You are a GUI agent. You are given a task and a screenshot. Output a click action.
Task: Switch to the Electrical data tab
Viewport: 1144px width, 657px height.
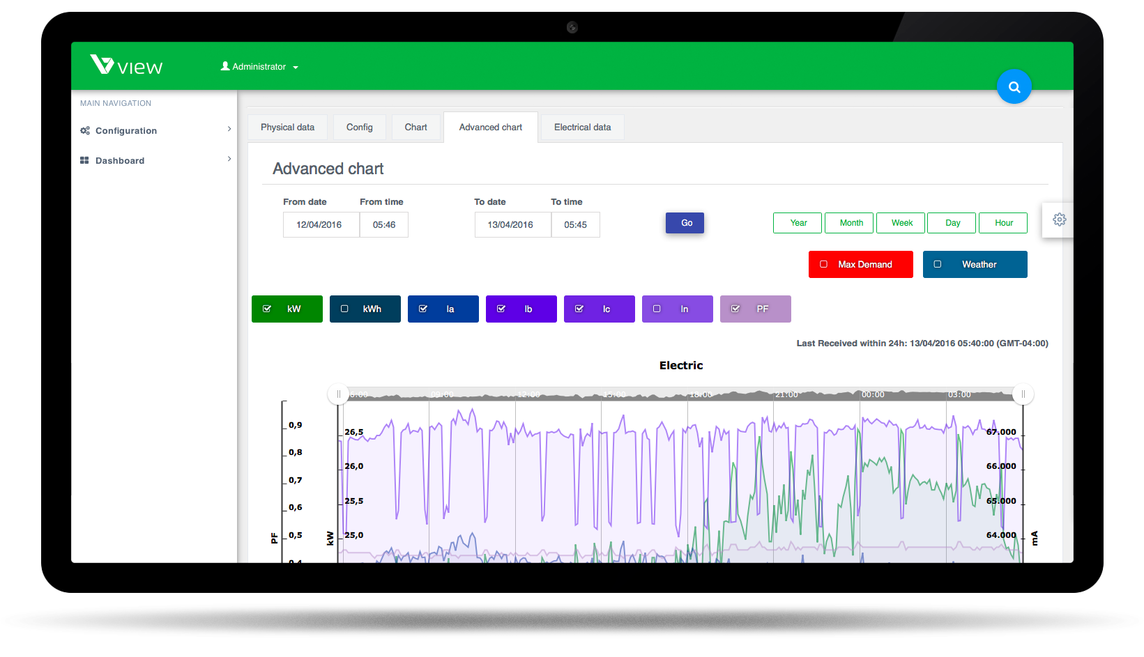click(582, 127)
